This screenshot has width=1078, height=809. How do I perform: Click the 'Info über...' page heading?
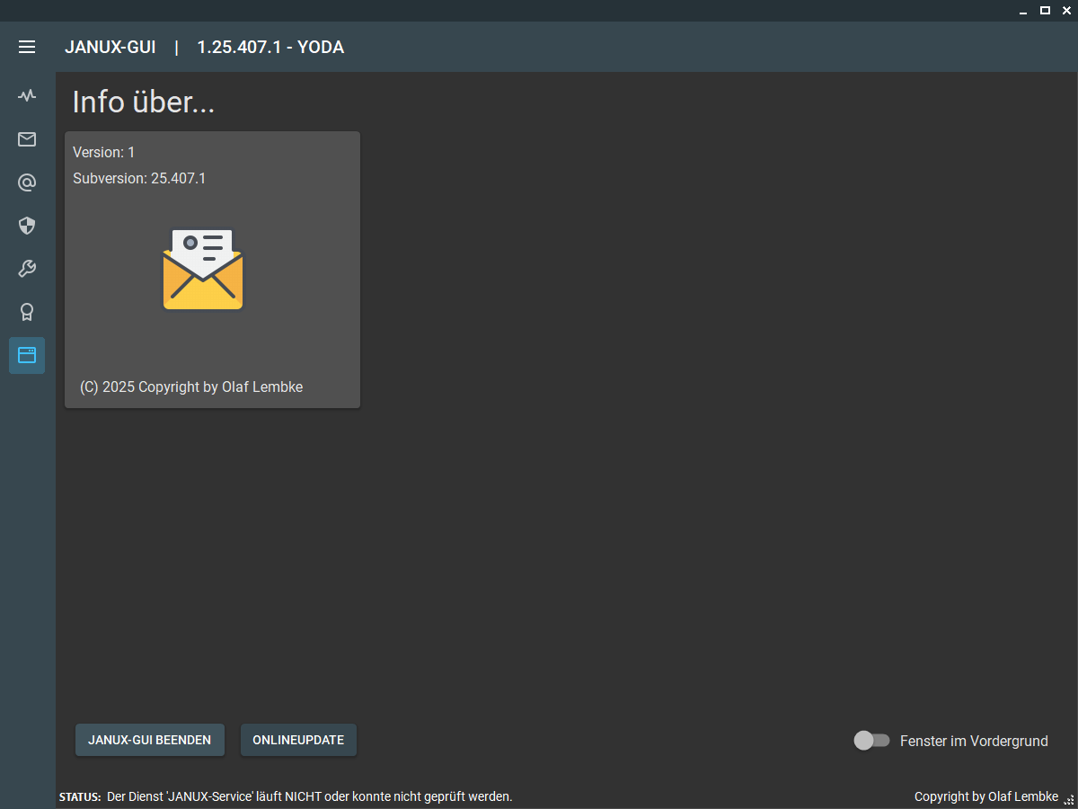144,102
